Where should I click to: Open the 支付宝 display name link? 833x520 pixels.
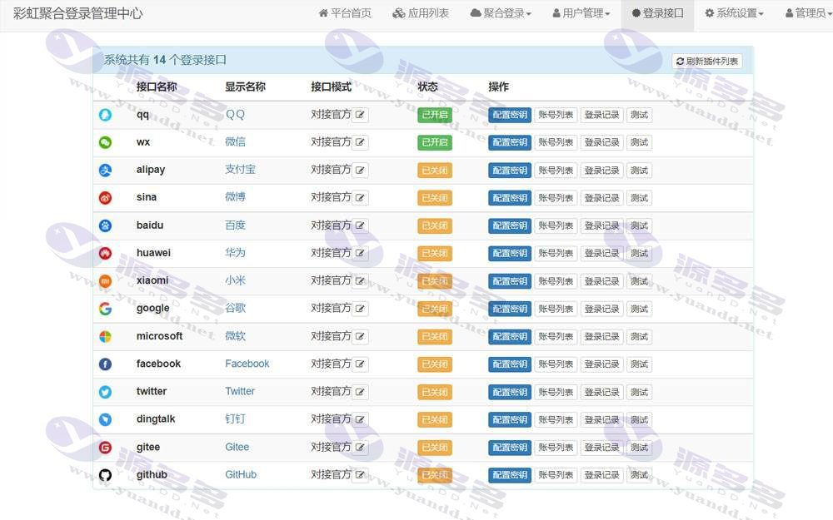click(x=240, y=169)
